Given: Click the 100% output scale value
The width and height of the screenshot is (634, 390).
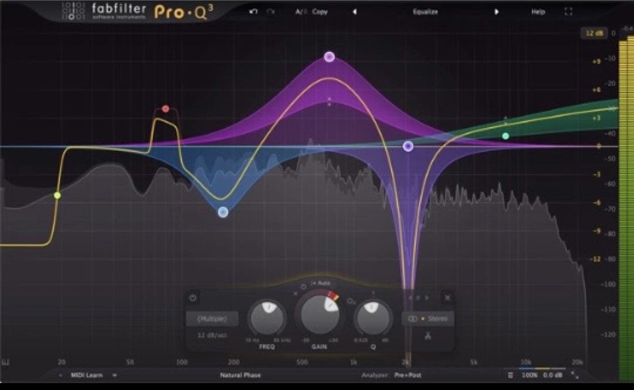Looking at the screenshot, I should pos(529,375).
